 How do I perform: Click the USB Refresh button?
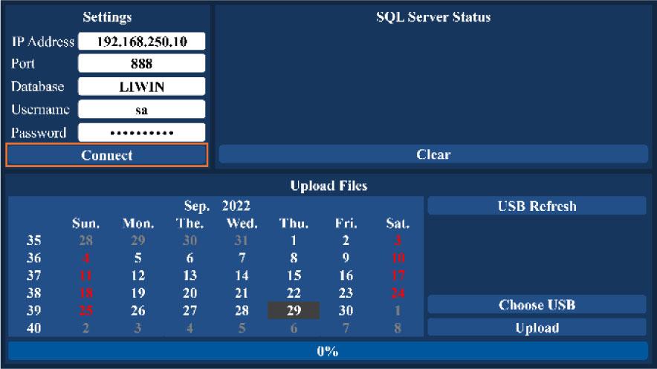tap(537, 206)
